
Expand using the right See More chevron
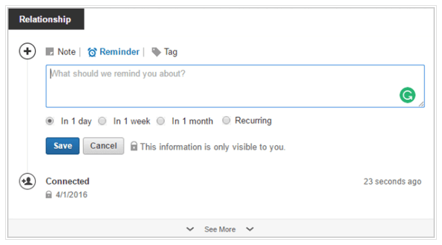pos(250,229)
